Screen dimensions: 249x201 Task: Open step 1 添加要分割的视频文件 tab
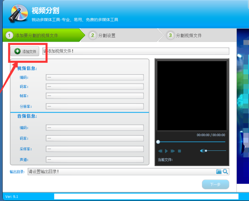point(44,35)
